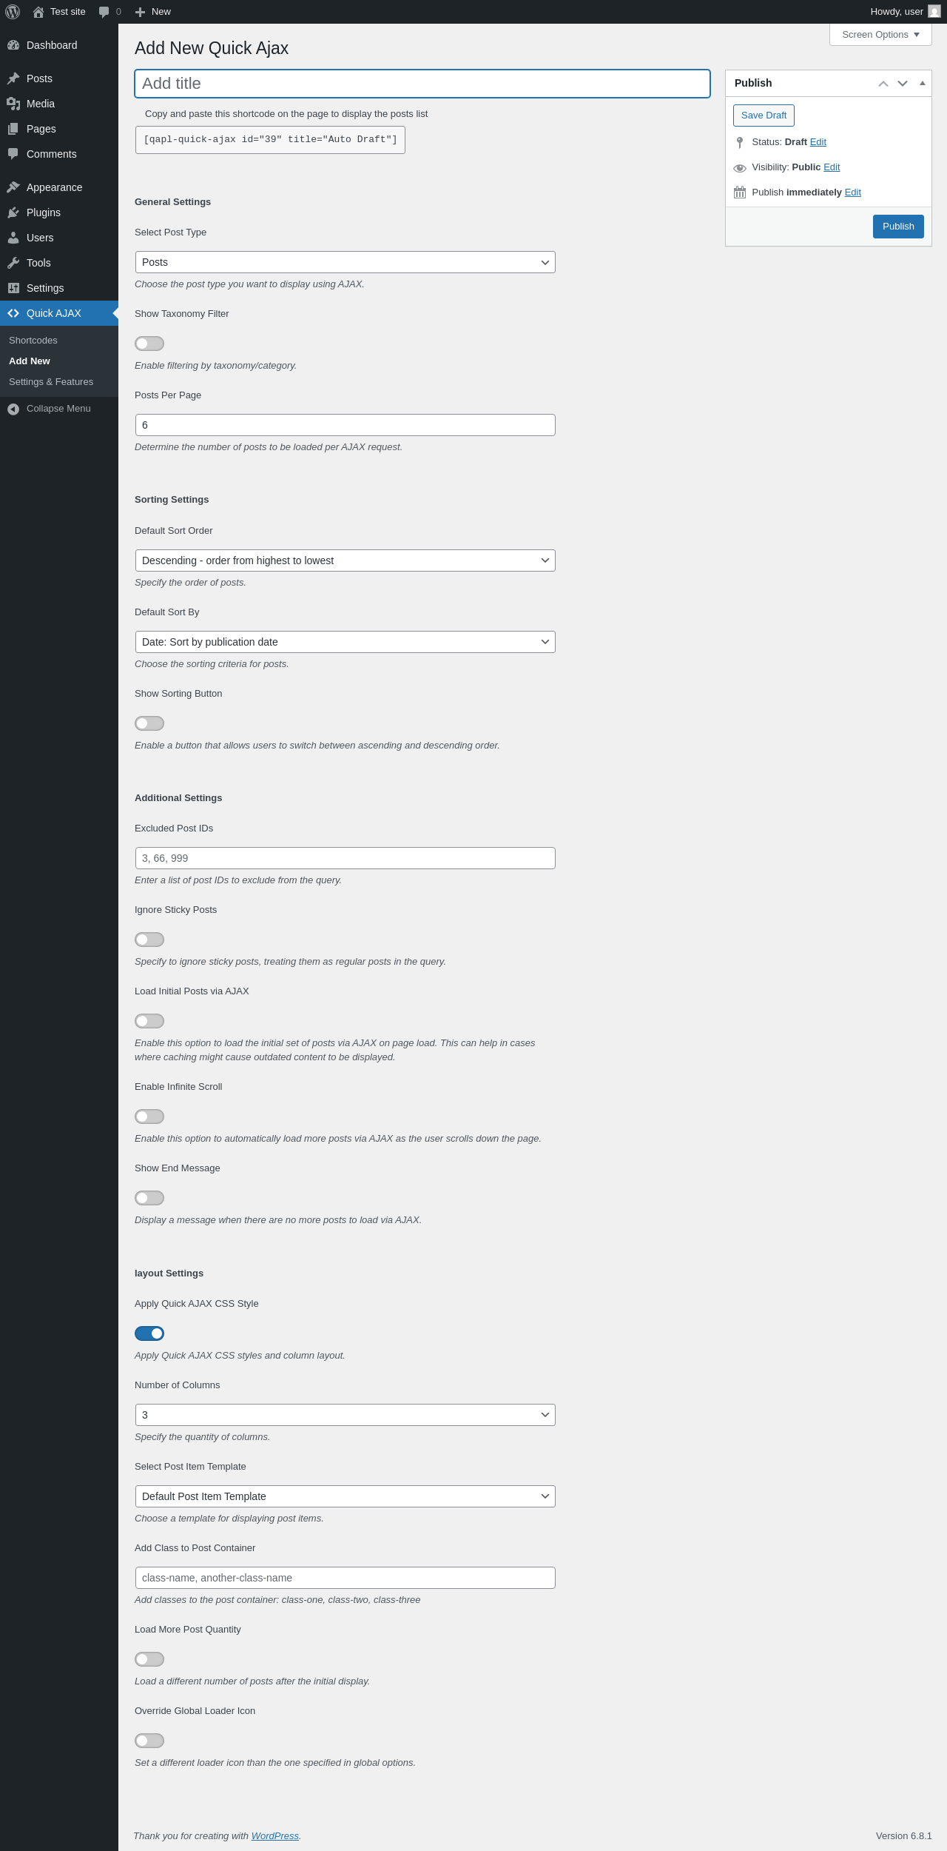Screen dimensions: 947x1851
Task: Open the Tools wrench icon
Action: [x=13, y=263]
